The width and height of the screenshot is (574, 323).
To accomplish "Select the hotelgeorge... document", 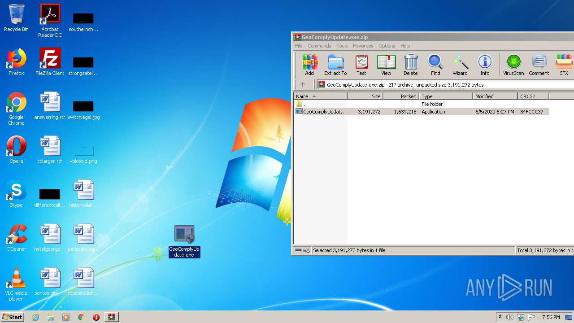I will (50, 238).
